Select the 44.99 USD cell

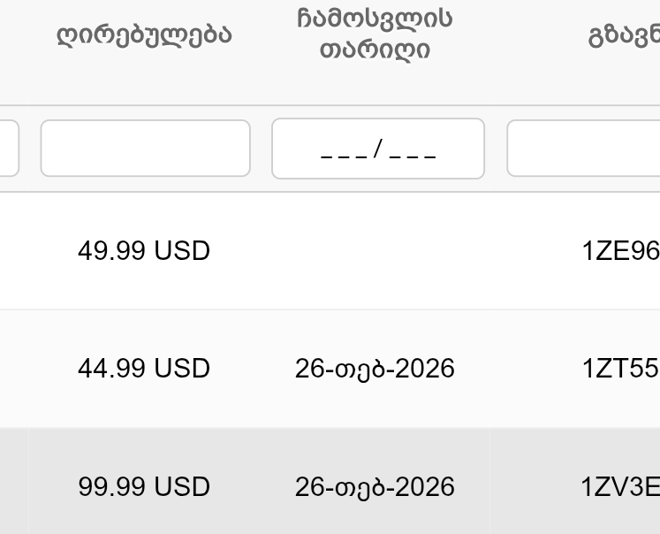(x=144, y=368)
